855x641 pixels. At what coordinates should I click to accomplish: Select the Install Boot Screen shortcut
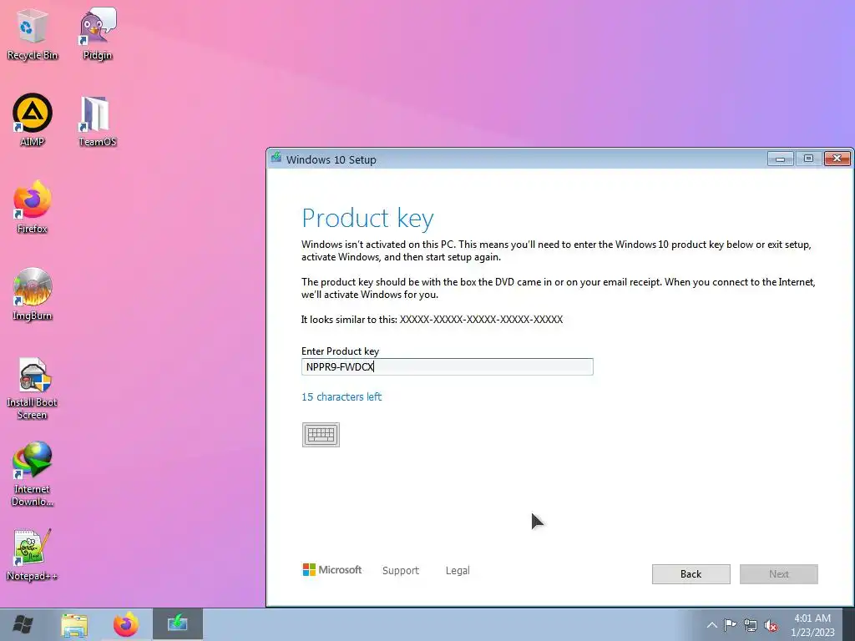point(33,389)
